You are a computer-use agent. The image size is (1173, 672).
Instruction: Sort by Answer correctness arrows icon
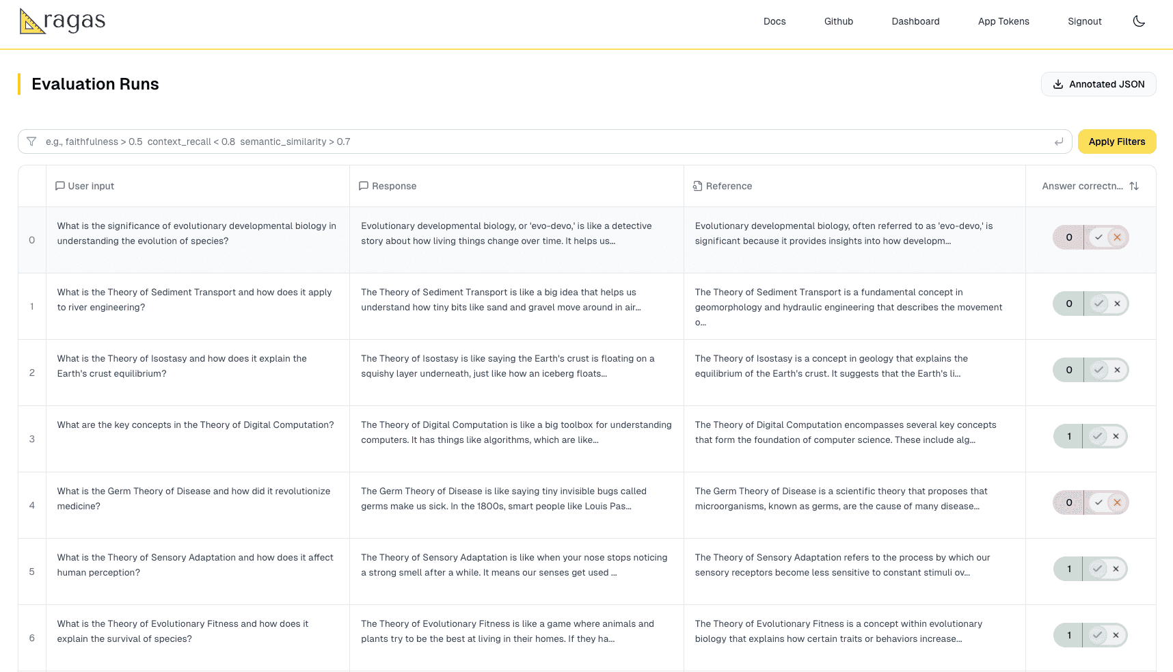pos(1134,186)
